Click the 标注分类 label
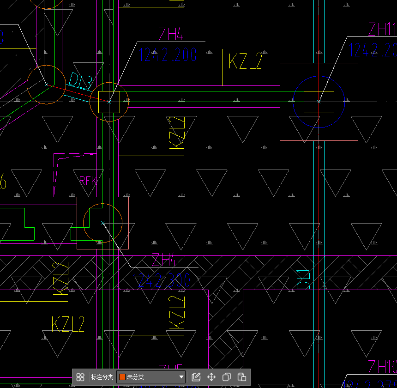The width and height of the screenshot is (397, 388). pyautogui.click(x=102, y=377)
